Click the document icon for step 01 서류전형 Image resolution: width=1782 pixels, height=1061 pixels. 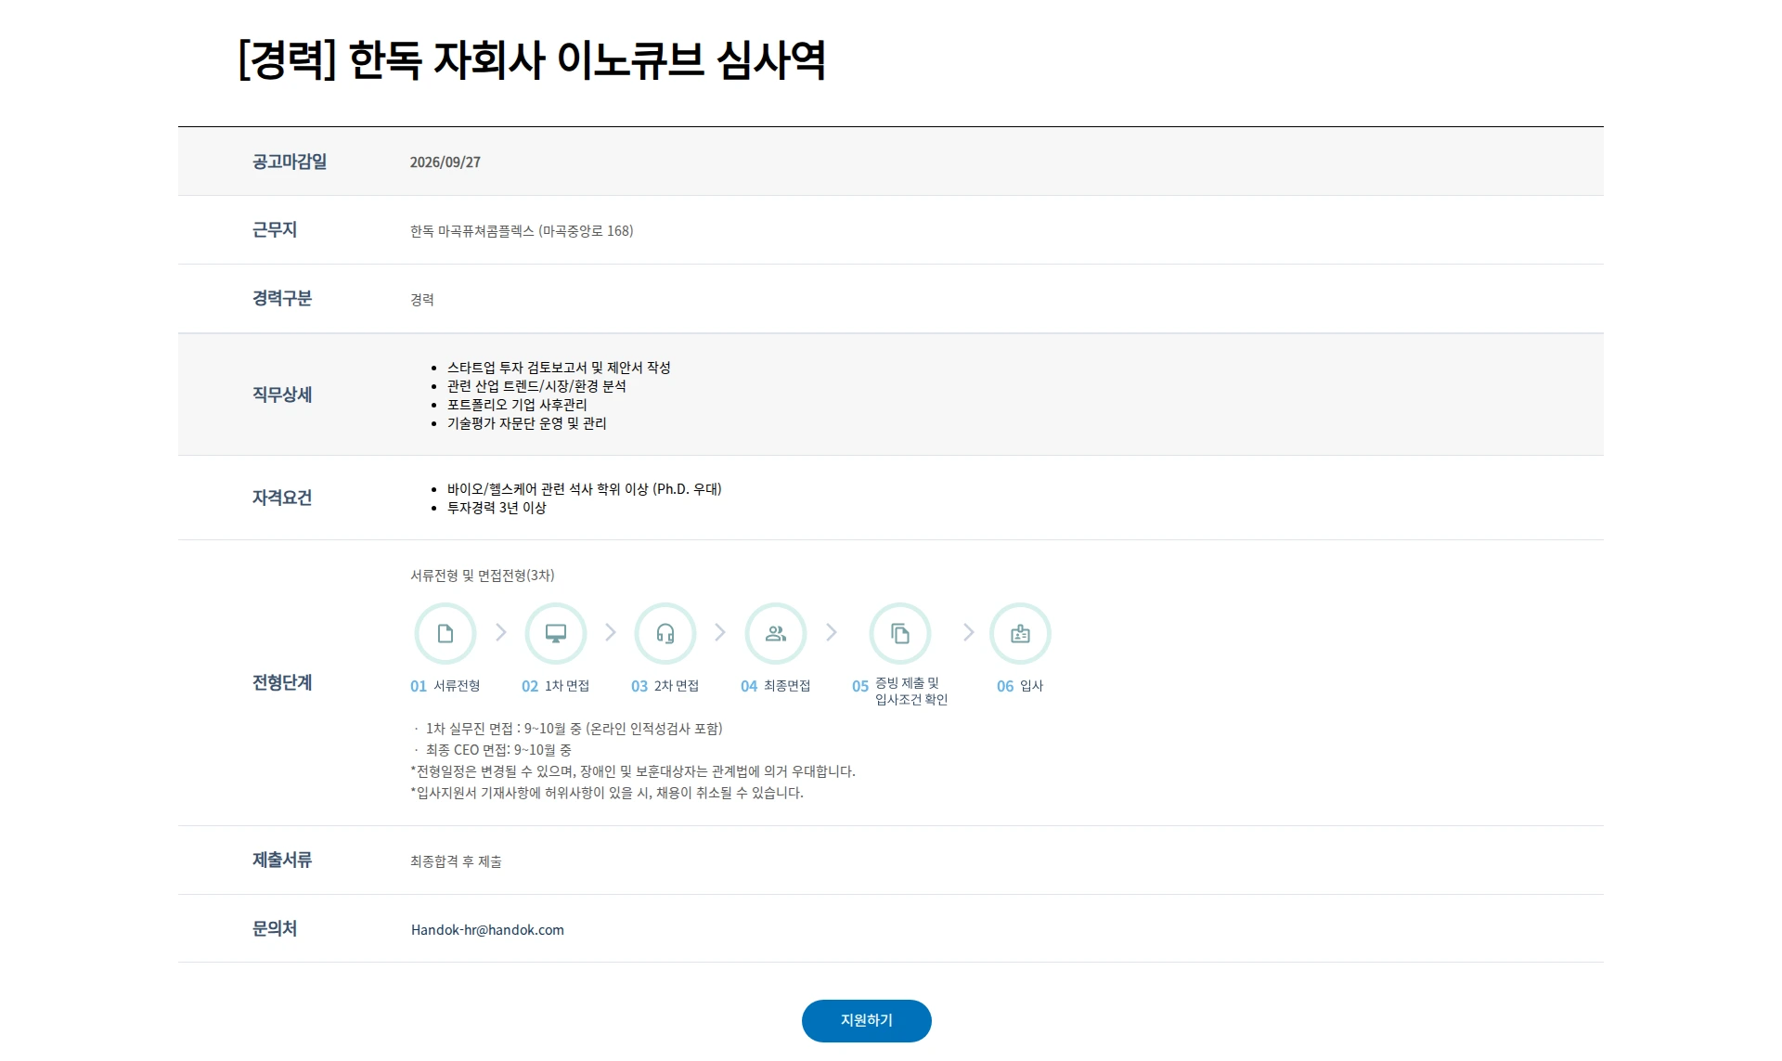(x=445, y=634)
